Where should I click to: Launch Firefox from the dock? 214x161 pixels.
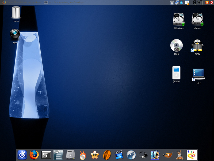click(34, 155)
